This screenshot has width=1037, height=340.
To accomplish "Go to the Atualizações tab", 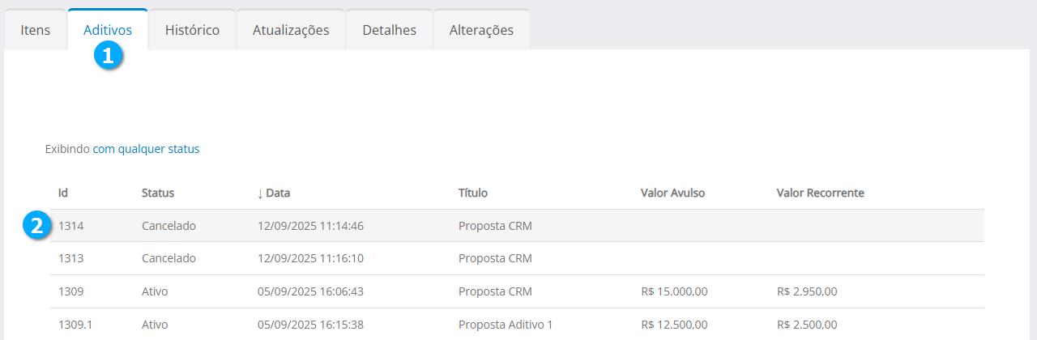I will (x=291, y=30).
